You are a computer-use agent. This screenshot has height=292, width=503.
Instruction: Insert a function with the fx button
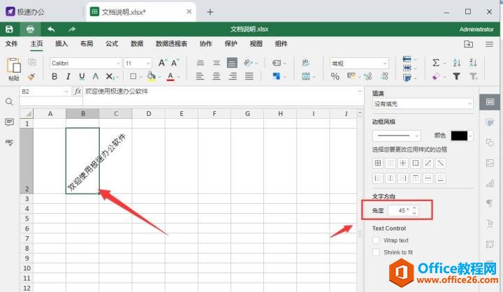click(x=78, y=92)
